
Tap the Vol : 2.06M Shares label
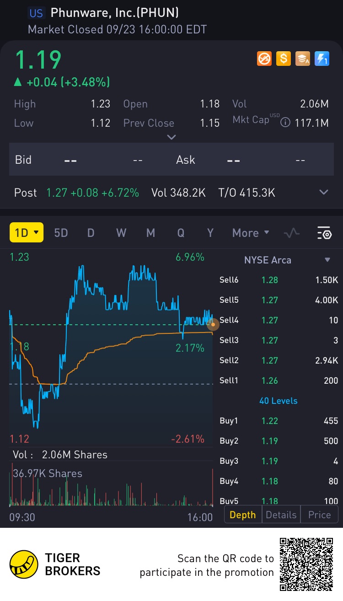pos(60,455)
